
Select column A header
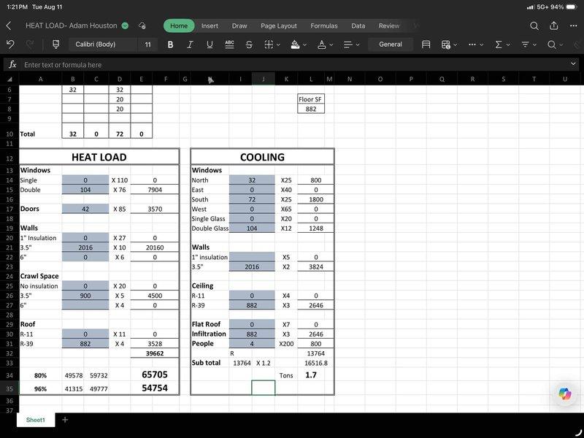coord(41,79)
